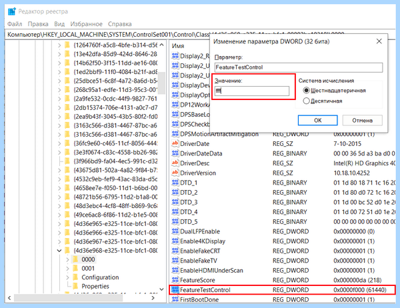
Task: Click the registry path address bar
Action: pyautogui.click(x=108, y=35)
